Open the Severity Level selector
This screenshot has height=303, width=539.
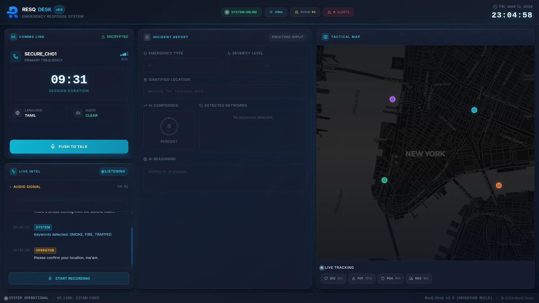click(266, 65)
